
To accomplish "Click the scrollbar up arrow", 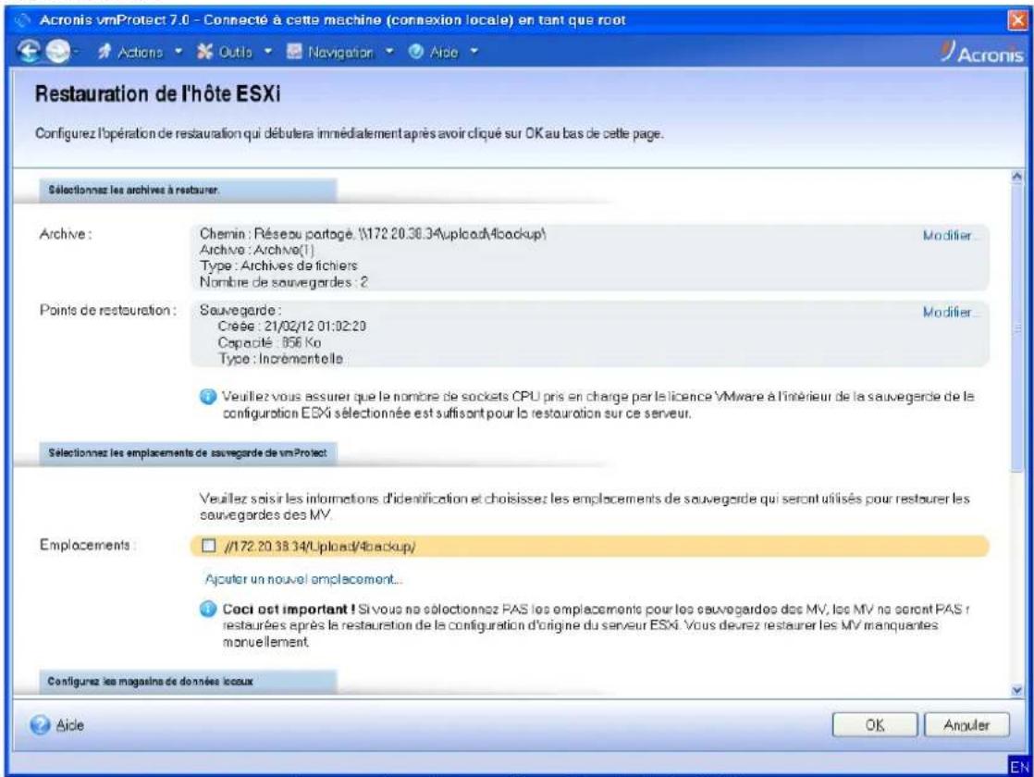I will click(1016, 177).
